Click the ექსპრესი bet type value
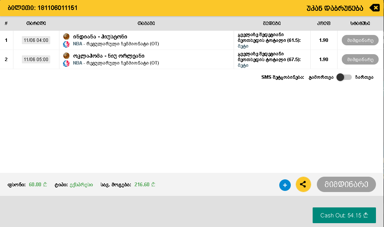 [81, 185]
